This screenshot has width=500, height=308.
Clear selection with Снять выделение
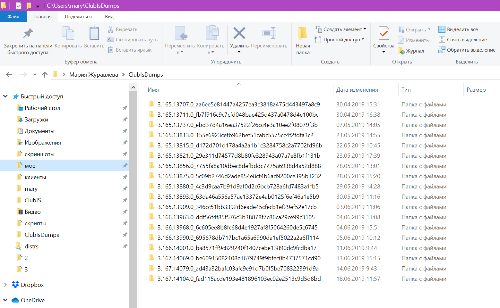coord(462,39)
